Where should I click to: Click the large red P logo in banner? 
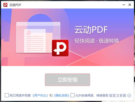click(x=60, y=48)
